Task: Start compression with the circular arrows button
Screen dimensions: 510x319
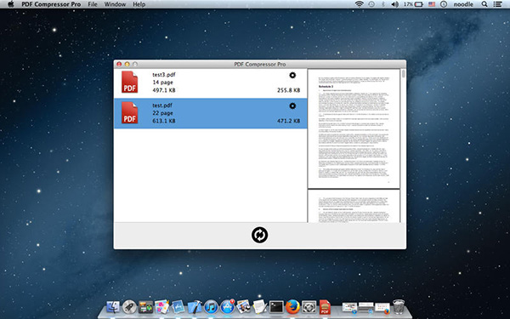Action: click(259, 235)
